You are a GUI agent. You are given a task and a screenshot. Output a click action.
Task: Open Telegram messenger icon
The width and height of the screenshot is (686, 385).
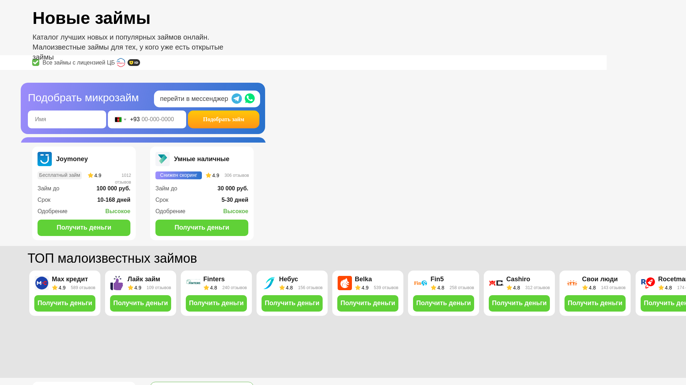(x=237, y=98)
